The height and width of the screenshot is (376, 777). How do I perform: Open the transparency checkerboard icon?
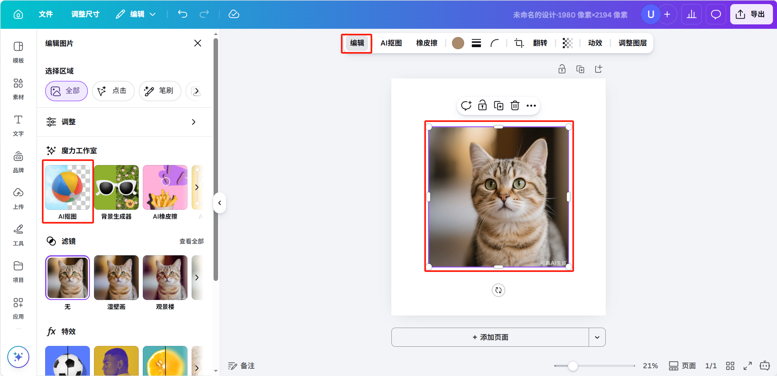567,43
